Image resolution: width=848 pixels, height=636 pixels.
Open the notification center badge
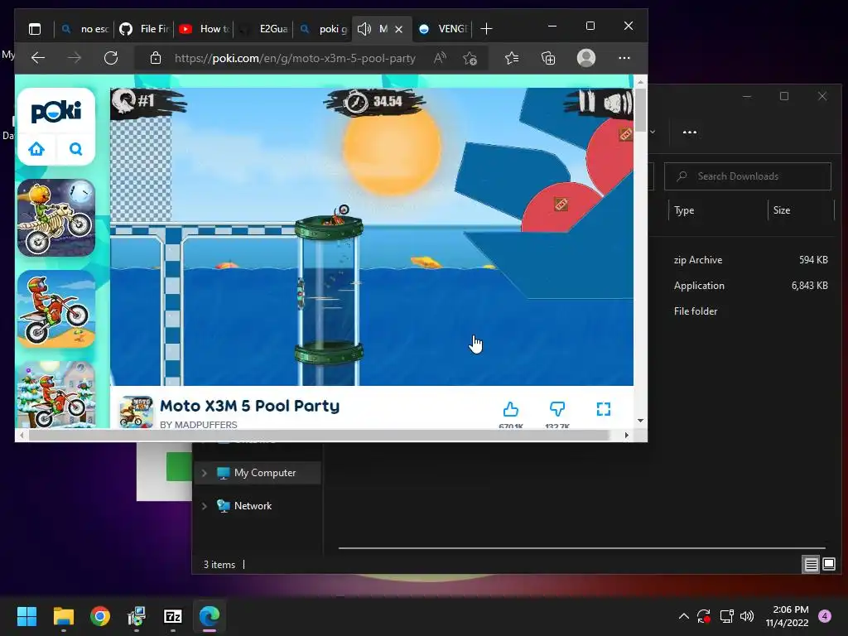point(825,615)
